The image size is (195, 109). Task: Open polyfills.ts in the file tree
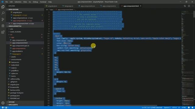click(15, 71)
